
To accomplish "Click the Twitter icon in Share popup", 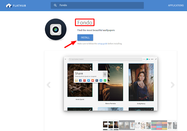I will click(x=89, y=80).
